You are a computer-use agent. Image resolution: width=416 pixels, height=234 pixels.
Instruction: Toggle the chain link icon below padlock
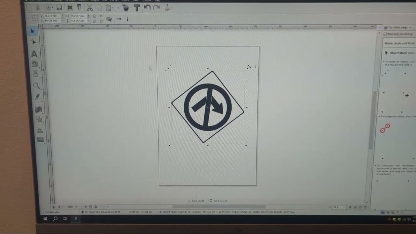95,21
